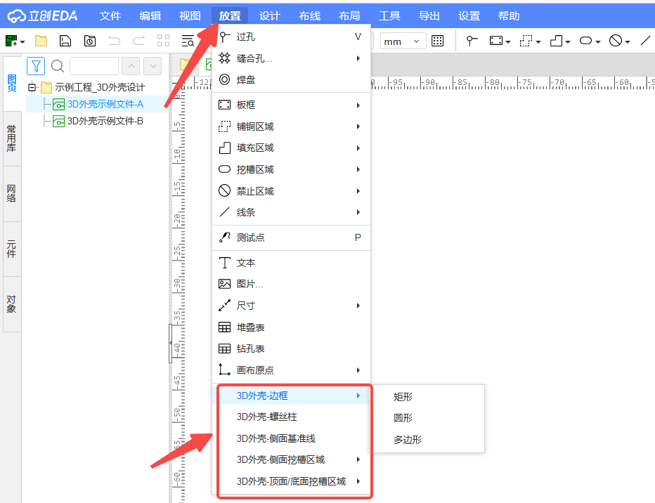
Task: Click the grid dots icon beside the mm unit box
Action: [437, 41]
